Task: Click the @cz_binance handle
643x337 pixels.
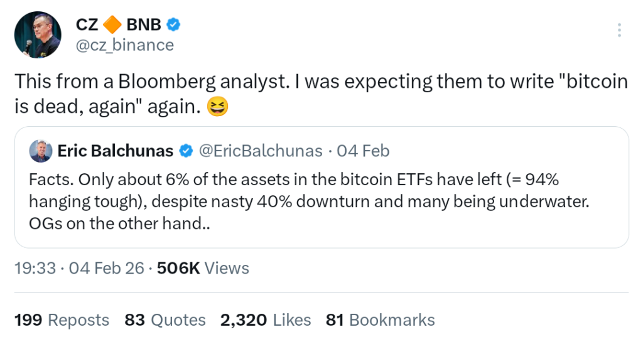Action: [125, 45]
